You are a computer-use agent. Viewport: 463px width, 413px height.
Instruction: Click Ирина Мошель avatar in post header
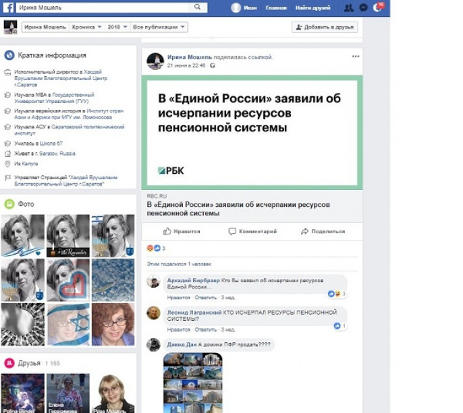[x=155, y=61]
